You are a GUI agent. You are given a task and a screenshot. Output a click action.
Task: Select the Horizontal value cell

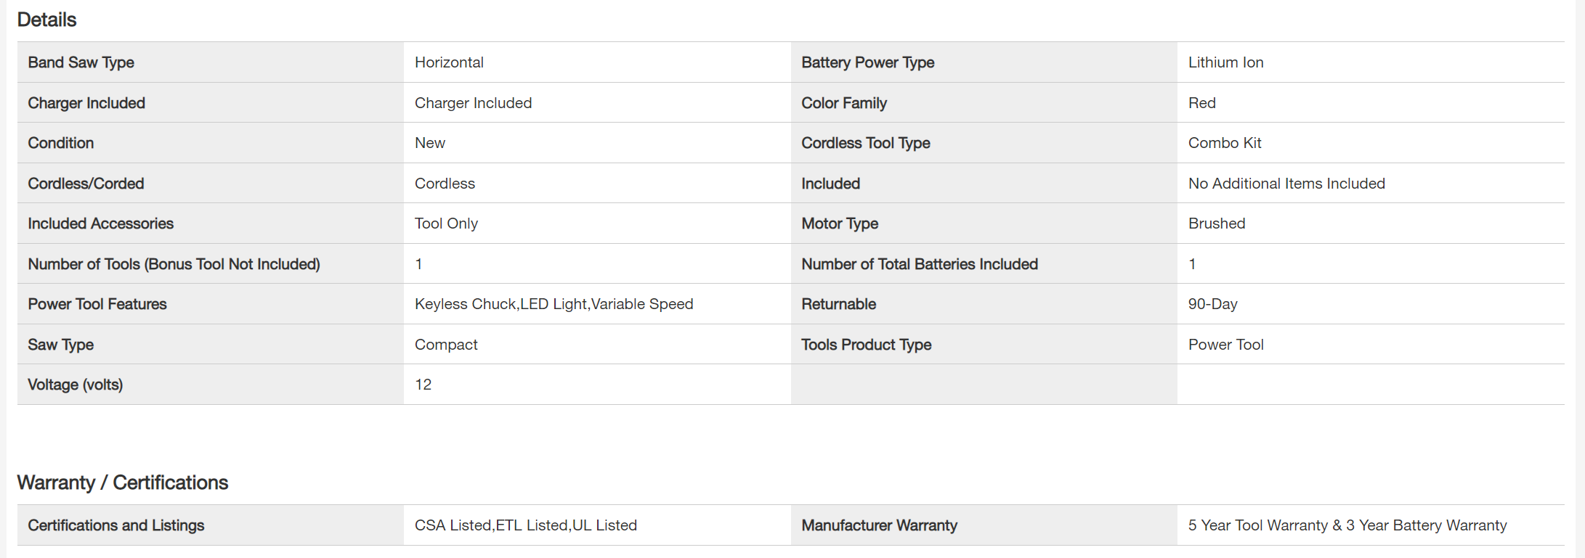click(449, 62)
